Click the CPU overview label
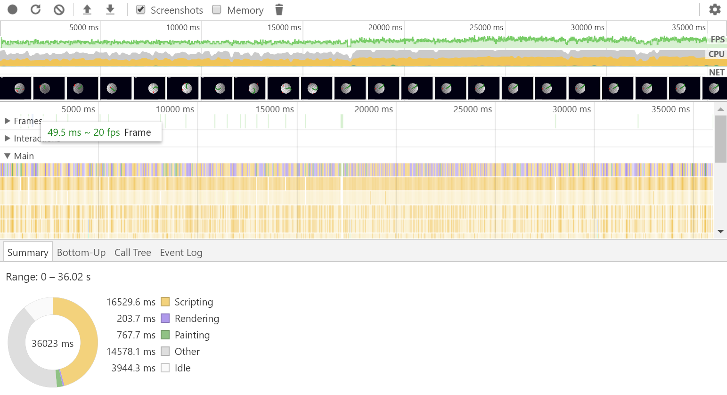Viewport: 727px width, 395px height. point(716,54)
